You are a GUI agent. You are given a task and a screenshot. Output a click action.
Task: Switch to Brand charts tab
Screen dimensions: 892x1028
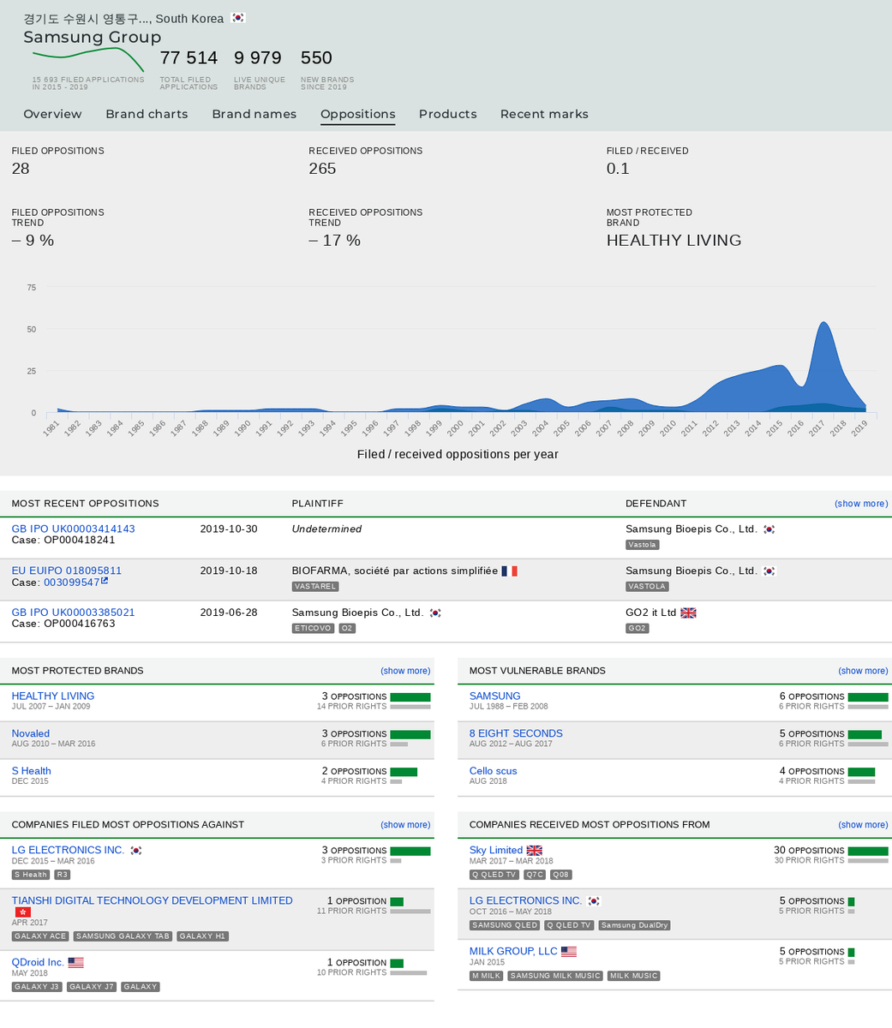click(147, 114)
